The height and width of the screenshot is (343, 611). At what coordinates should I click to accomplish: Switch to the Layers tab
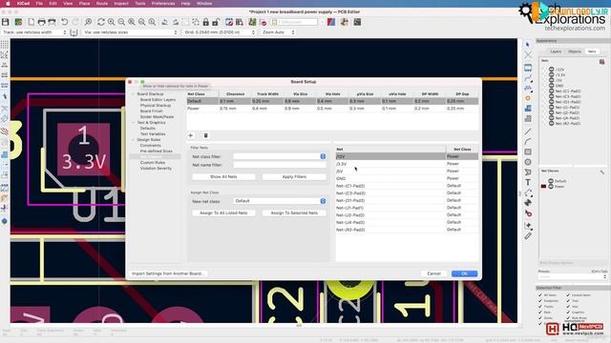point(556,51)
